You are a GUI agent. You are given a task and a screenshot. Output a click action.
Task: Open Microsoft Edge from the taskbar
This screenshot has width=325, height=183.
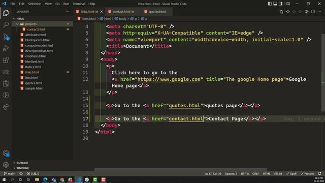coord(45,179)
